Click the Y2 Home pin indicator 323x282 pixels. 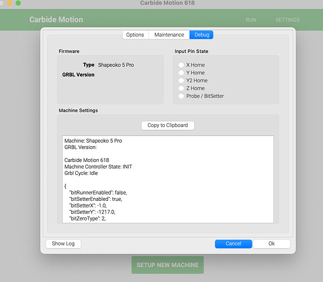[x=181, y=81]
